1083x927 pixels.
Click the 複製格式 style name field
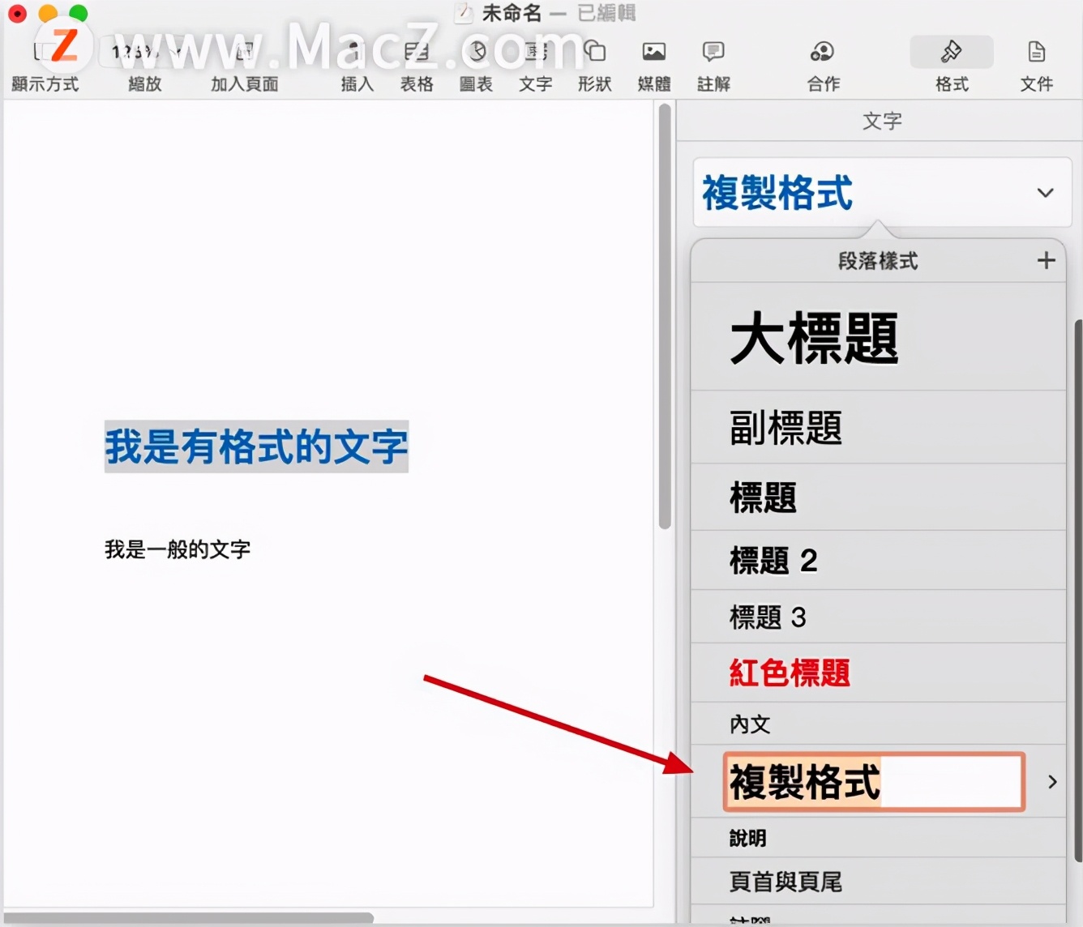click(874, 782)
